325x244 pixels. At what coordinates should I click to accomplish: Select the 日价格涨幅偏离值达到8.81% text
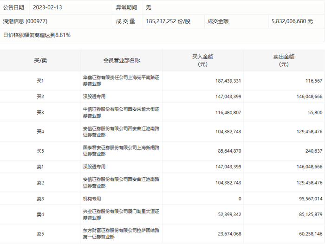(x=37, y=35)
